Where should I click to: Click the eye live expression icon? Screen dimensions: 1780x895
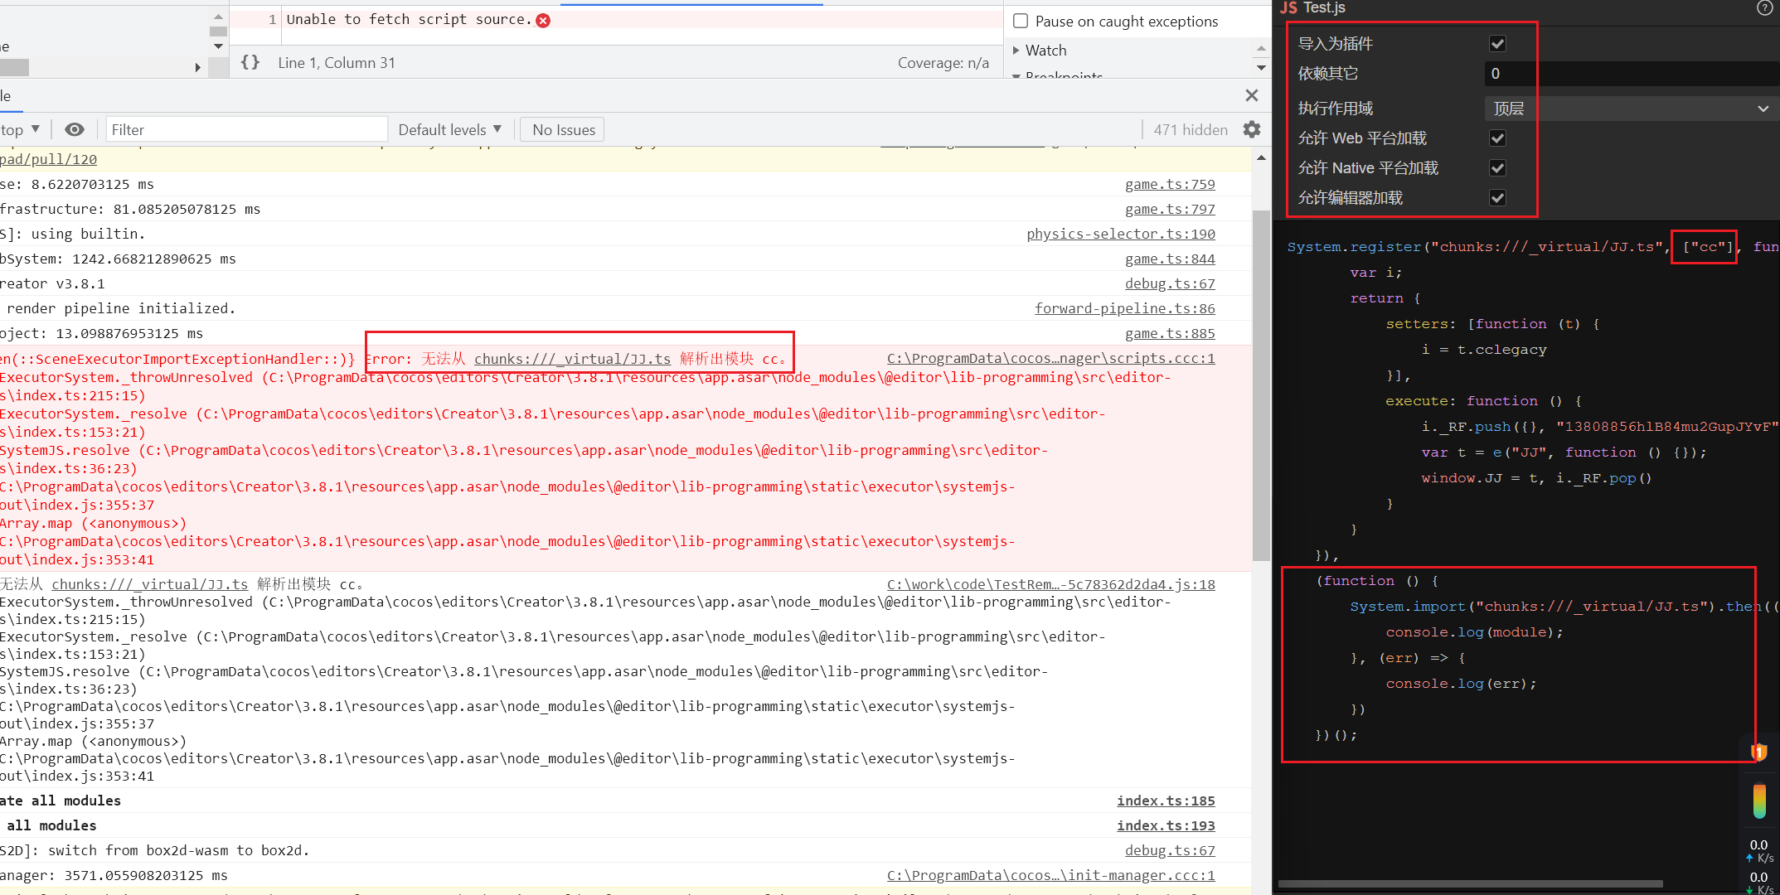click(75, 129)
